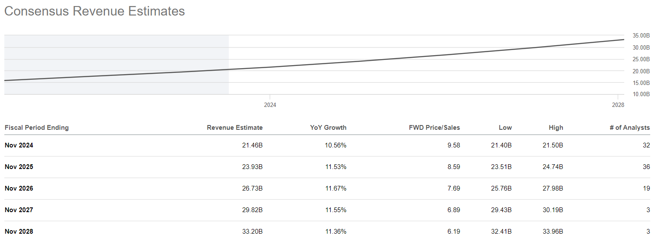Image resolution: width=658 pixels, height=238 pixels.
Task: Click the # of Analysts column header
Action: pos(629,128)
